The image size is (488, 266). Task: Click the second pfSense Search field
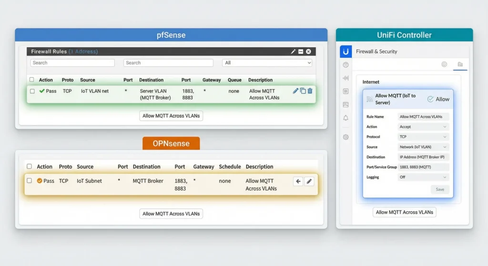tap(168, 63)
